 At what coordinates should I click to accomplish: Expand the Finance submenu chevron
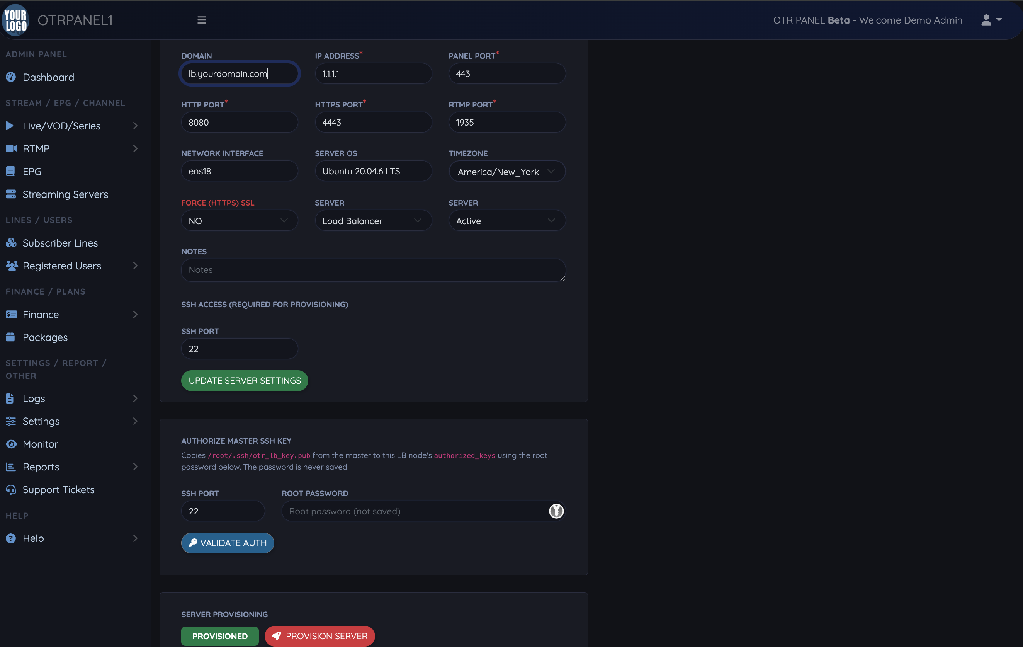[x=135, y=314]
